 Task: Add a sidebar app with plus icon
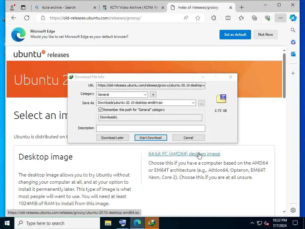(293, 73)
